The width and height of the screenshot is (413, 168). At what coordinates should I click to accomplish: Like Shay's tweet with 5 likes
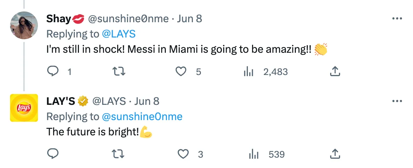pos(180,72)
